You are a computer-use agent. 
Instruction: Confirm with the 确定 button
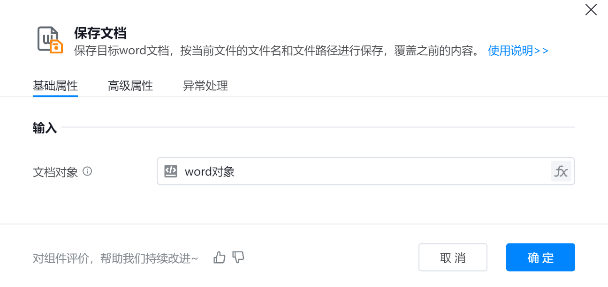pyautogui.click(x=540, y=258)
